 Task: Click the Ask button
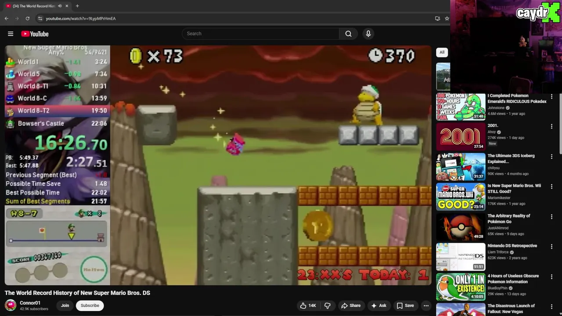click(378, 305)
